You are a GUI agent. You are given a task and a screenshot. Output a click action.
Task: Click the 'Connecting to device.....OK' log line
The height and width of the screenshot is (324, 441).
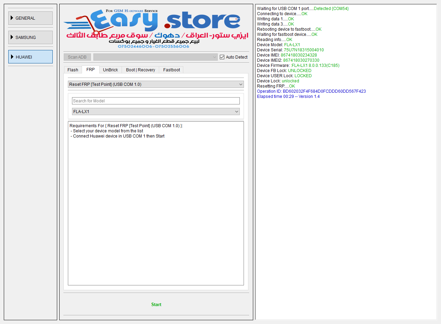tap(282, 14)
